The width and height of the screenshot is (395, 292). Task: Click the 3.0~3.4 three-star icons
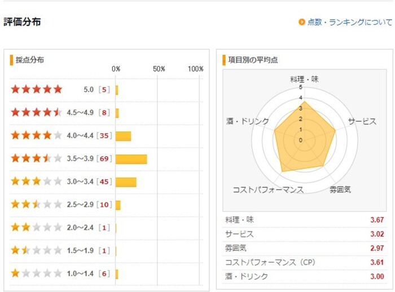click(x=36, y=182)
